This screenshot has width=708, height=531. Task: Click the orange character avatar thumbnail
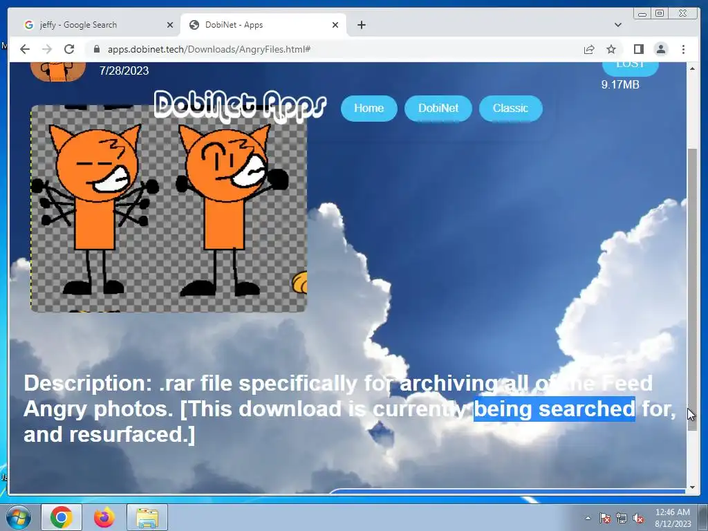click(x=58, y=72)
